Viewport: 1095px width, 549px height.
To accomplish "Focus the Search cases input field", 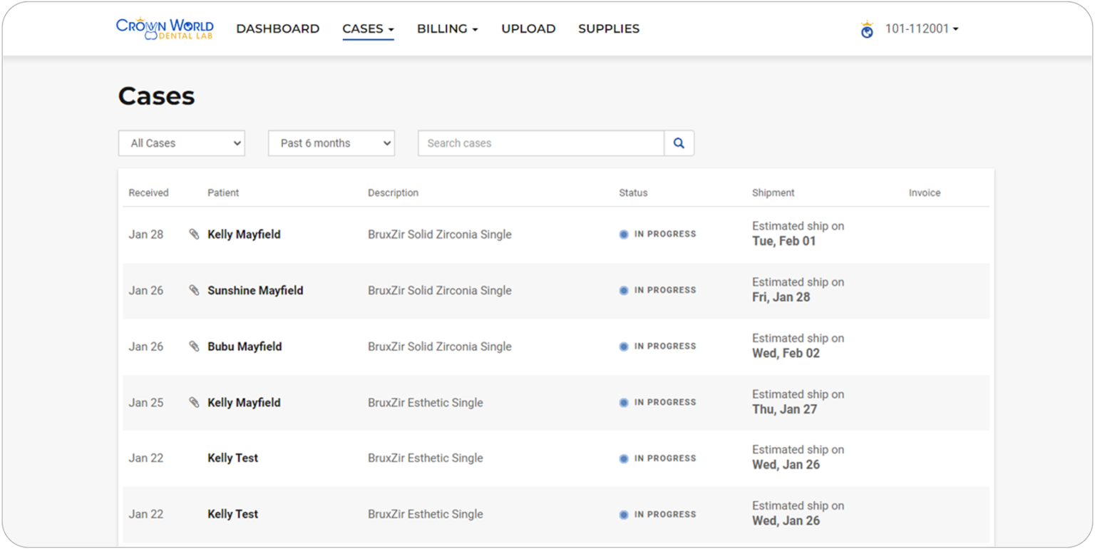I will tap(540, 143).
